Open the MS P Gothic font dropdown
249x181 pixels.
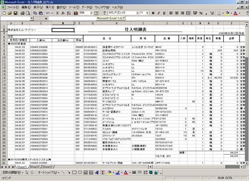tap(137, 13)
